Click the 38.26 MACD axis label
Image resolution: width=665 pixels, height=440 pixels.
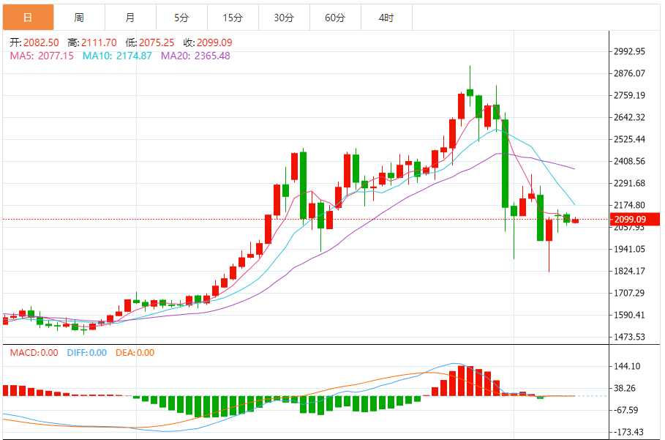point(625,388)
